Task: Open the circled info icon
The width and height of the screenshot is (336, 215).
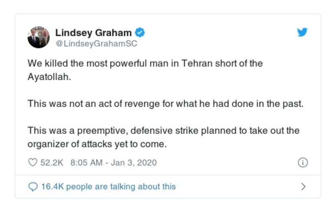Action: [x=303, y=163]
